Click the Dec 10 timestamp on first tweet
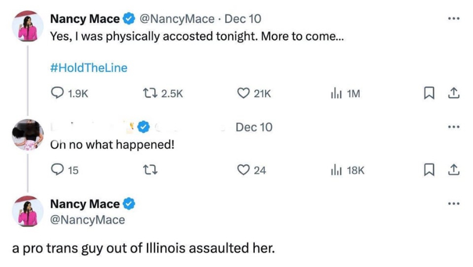473x267 pixels. (x=243, y=19)
